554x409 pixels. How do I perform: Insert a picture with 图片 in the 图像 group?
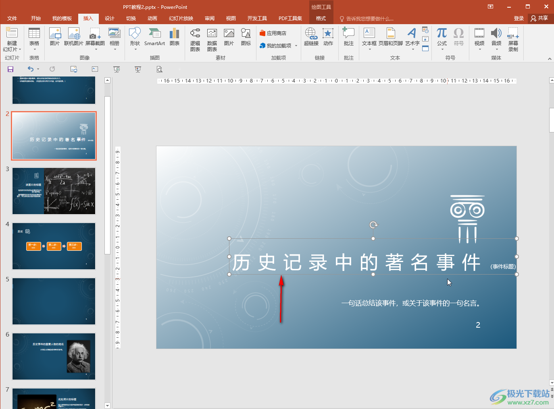(54, 37)
